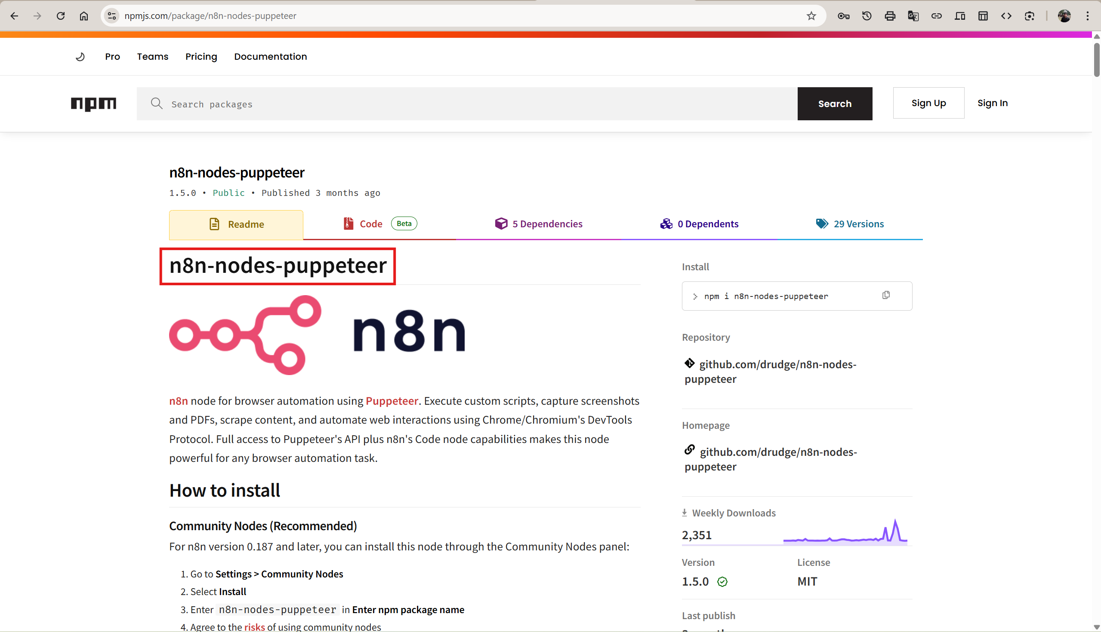Open the Pricing page

click(x=201, y=56)
